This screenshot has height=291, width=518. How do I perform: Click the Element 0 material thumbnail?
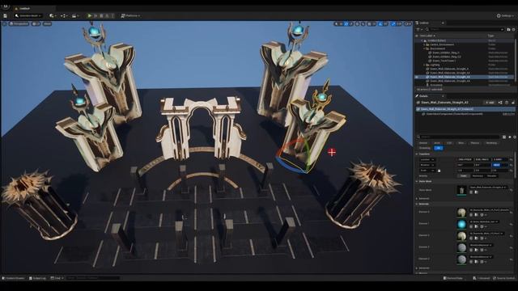[x=461, y=213]
